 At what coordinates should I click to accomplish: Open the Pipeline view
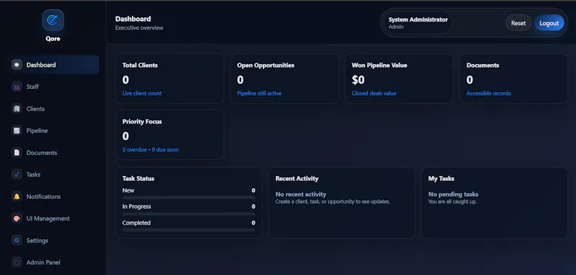(53, 131)
